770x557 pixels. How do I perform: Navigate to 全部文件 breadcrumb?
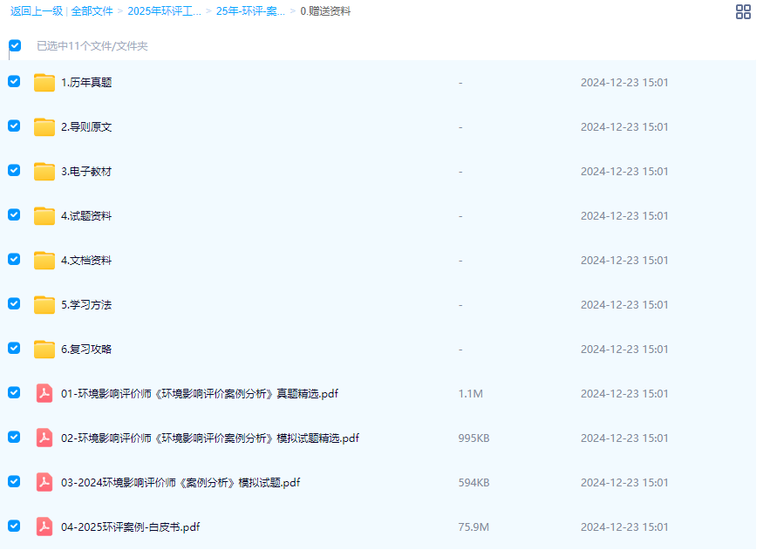92,11
